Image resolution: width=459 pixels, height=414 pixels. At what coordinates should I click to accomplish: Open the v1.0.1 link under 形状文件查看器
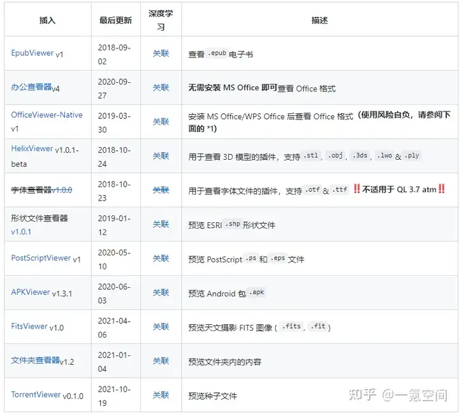pyautogui.click(x=21, y=232)
